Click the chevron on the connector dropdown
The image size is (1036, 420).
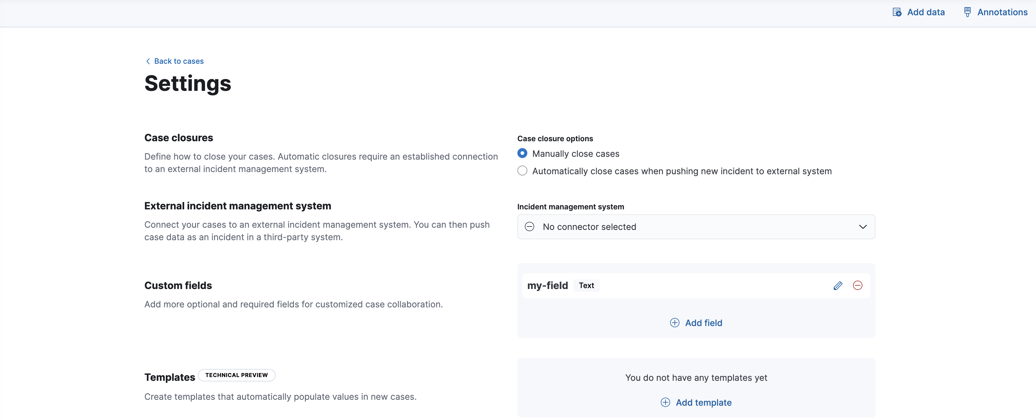coord(863,226)
